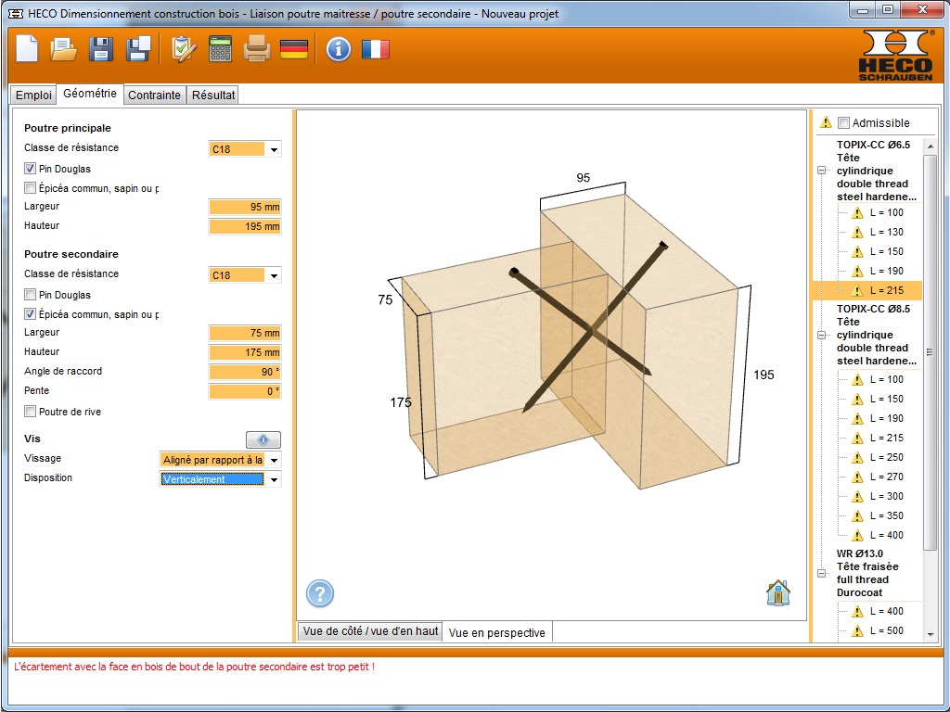Select Ø6.5 L = 150 screw
Image resolution: width=950 pixels, height=712 pixels.
tap(886, 251)
